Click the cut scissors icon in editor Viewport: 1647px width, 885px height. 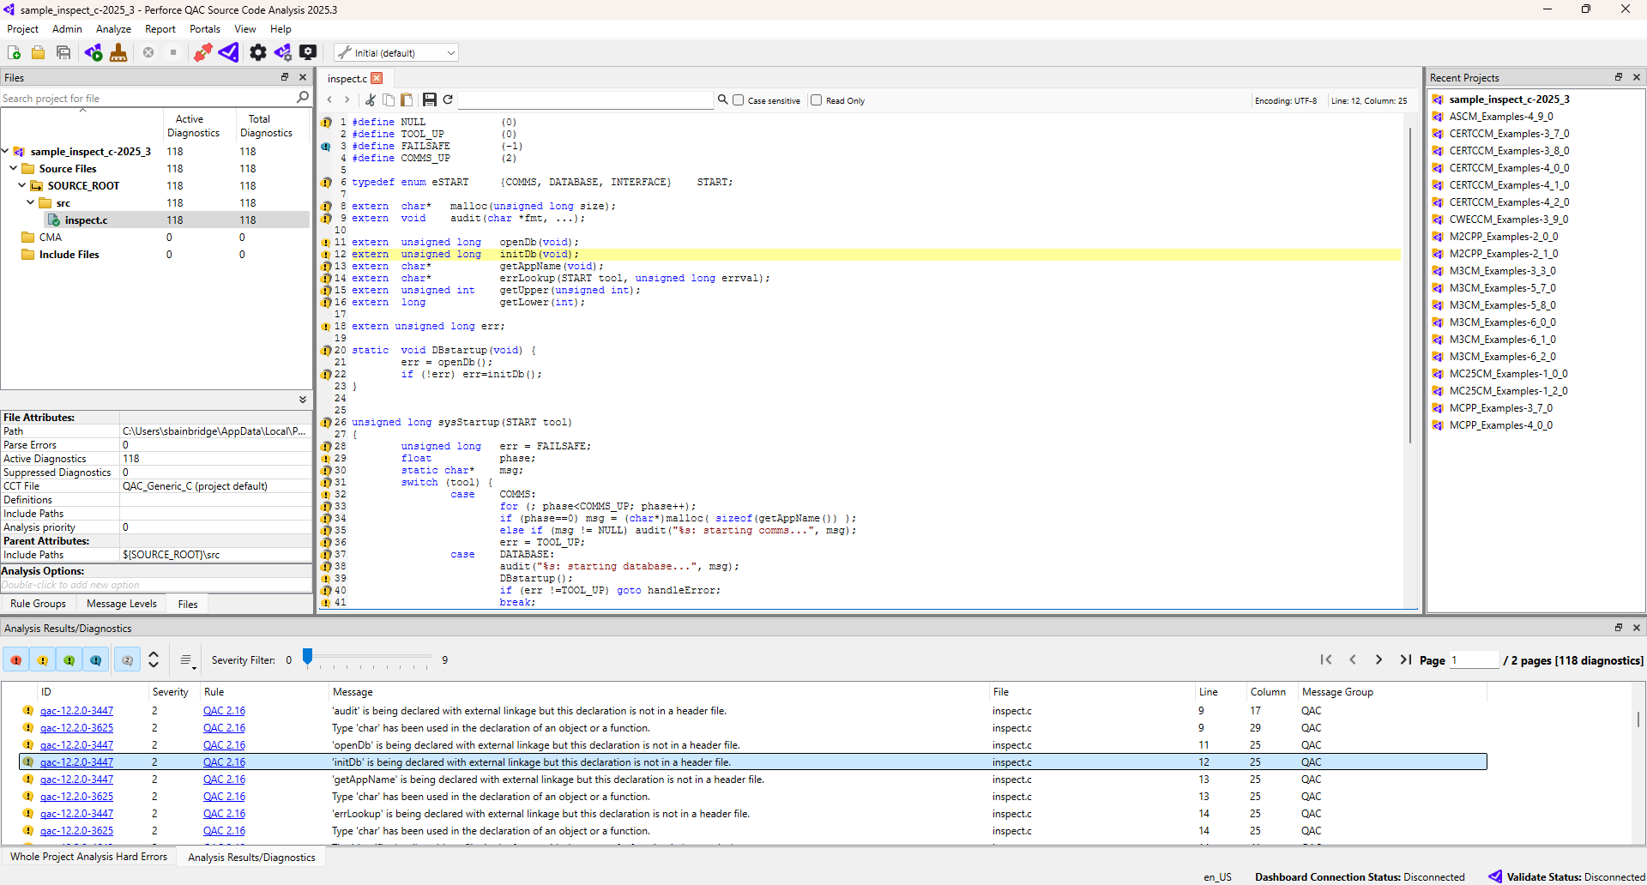(371, 100)
